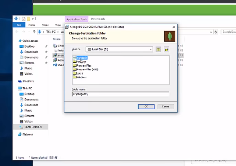This screenshot has height=166, width=236.
Task: Click the Properties quick access toolbar icon
Action: coord(24,19)
